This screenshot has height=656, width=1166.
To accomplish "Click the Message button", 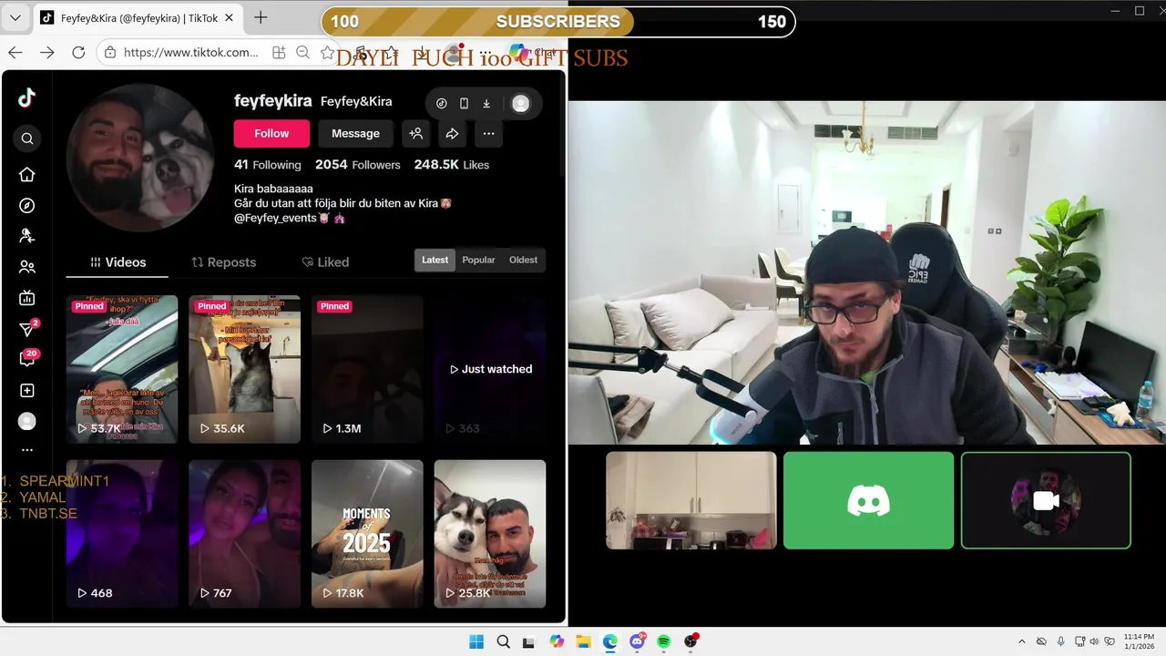I will pyautogui.click(x=355, y=134).
